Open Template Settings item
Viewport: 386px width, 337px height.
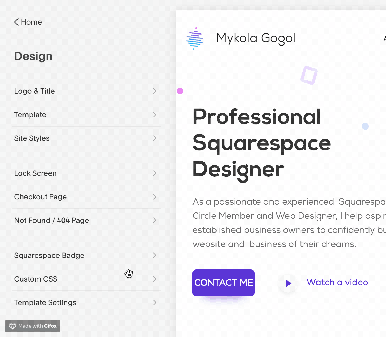(86, 302)
